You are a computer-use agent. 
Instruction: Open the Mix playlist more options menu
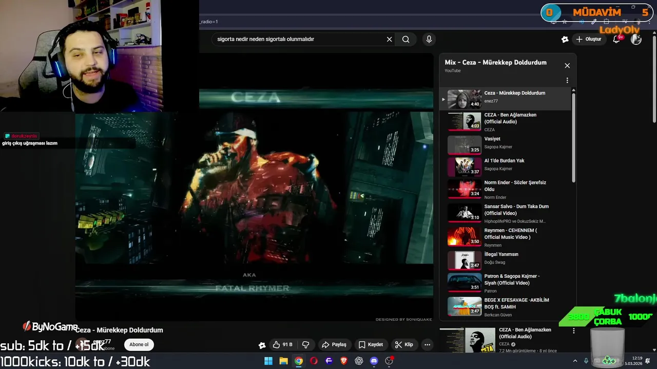567,80
